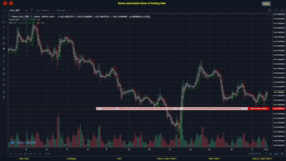Screen dimensions: 286x161
Task: Select the text annotation tool
Action: coord(4,32)
